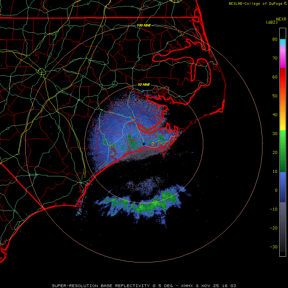Click the -10 value on the dBZ scale
This screenshot has width=288, height=288.
tap(274, 209)
